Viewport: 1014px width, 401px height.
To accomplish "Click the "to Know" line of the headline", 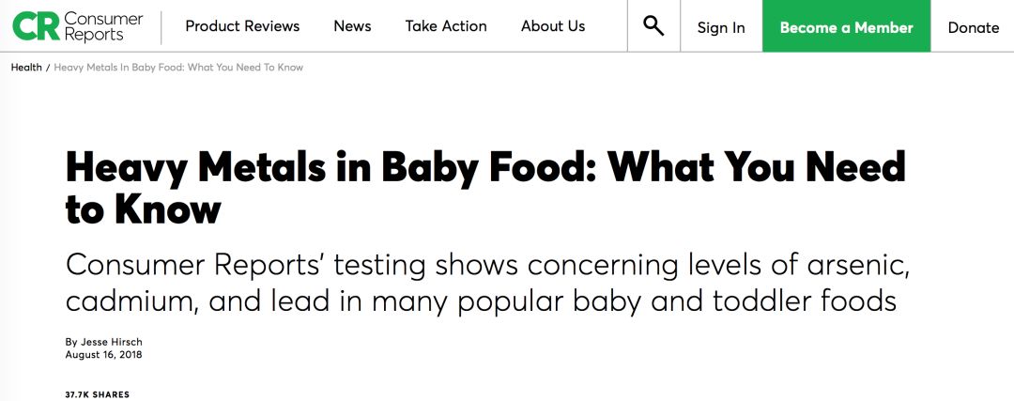I will (x=144, y=210).
